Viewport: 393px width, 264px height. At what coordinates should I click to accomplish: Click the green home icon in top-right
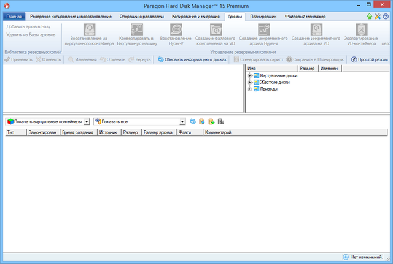(x=368, y=16)
